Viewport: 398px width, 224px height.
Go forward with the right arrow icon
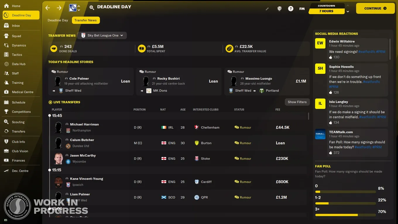click(x=59, y=8)
